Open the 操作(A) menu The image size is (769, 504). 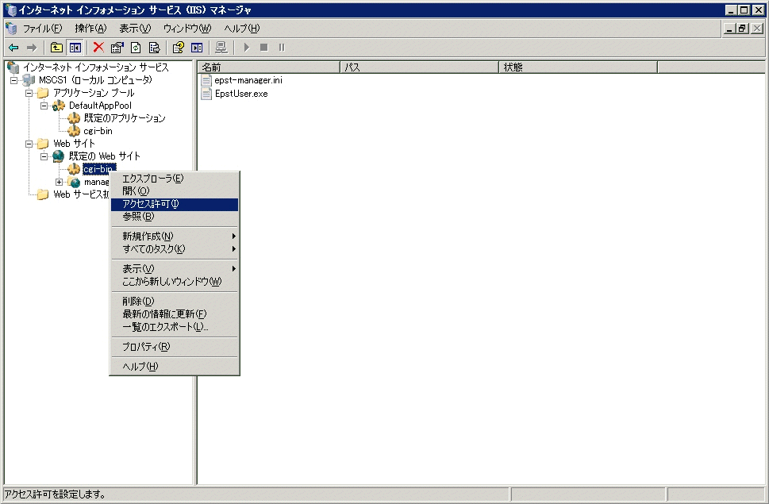[90, 29]
